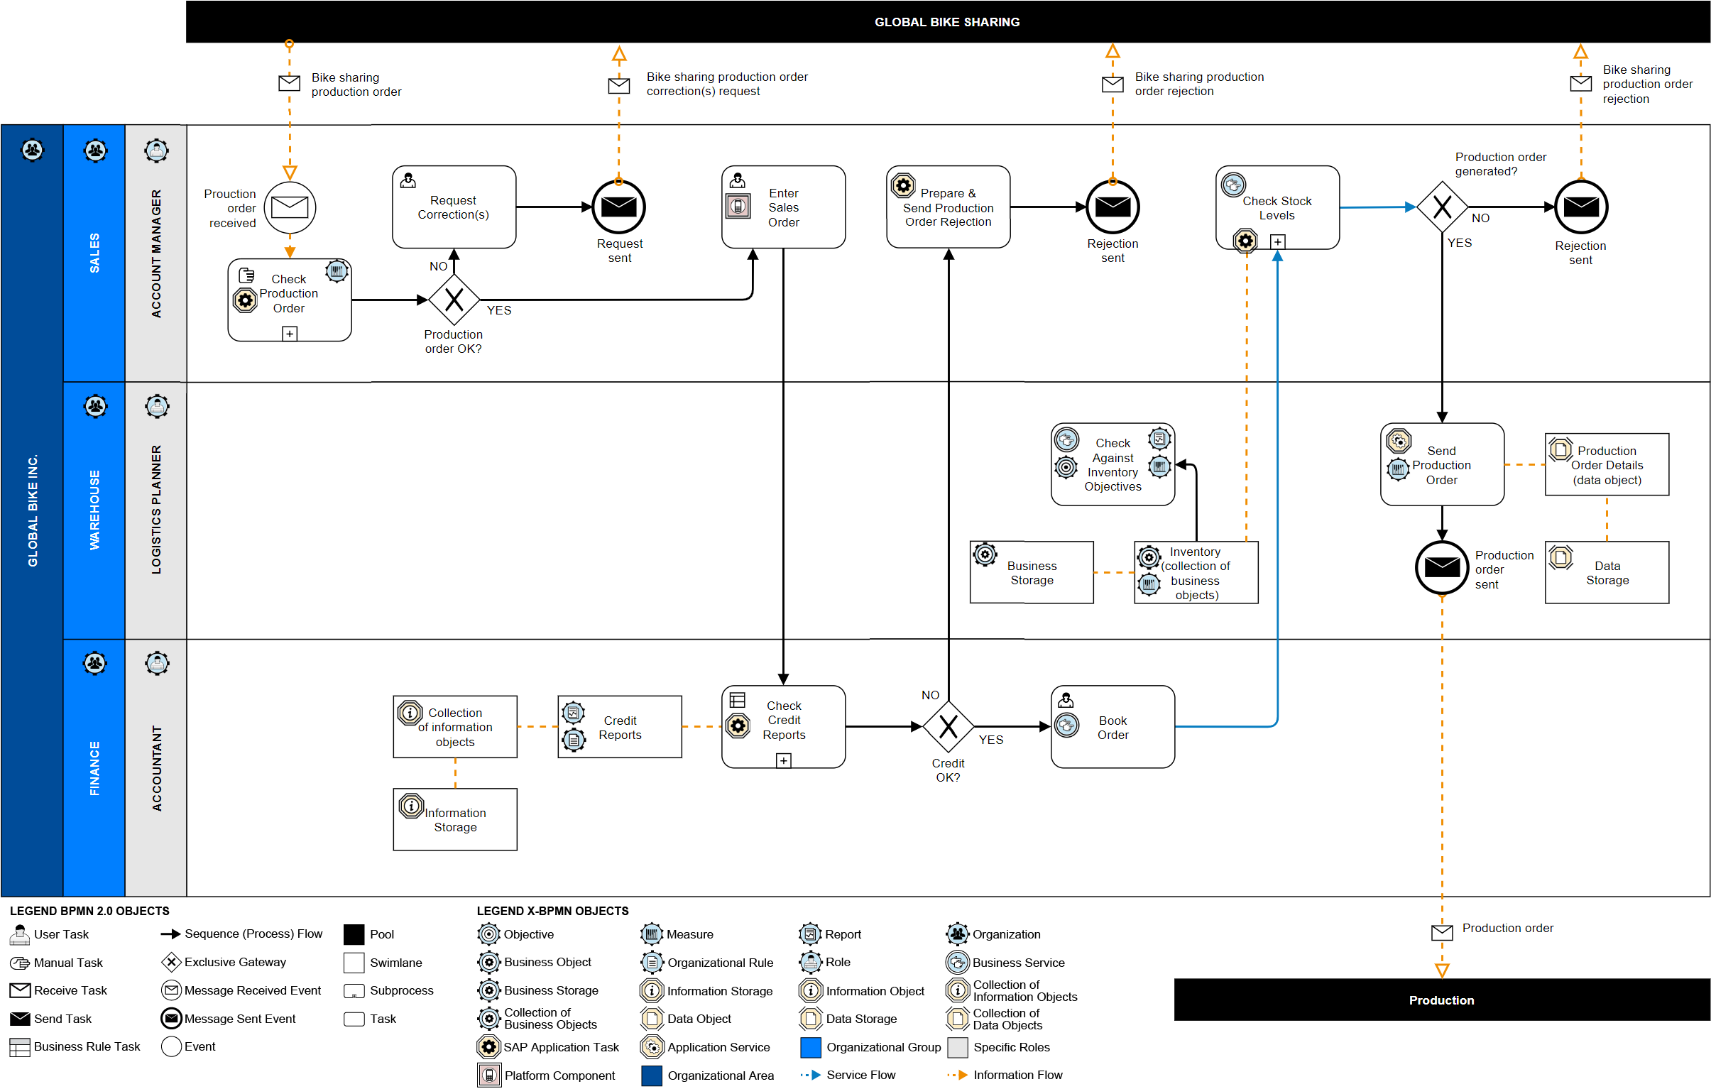Click the organization icon in GLOBAL BIKE INC. pool

point(33,150)
